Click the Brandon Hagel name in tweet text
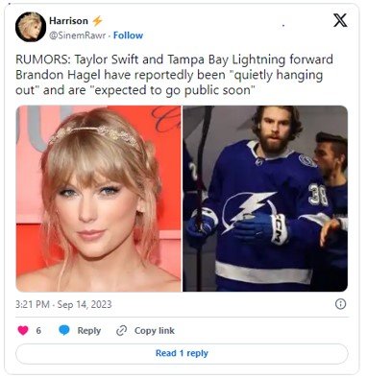 (x=59, y=75)
